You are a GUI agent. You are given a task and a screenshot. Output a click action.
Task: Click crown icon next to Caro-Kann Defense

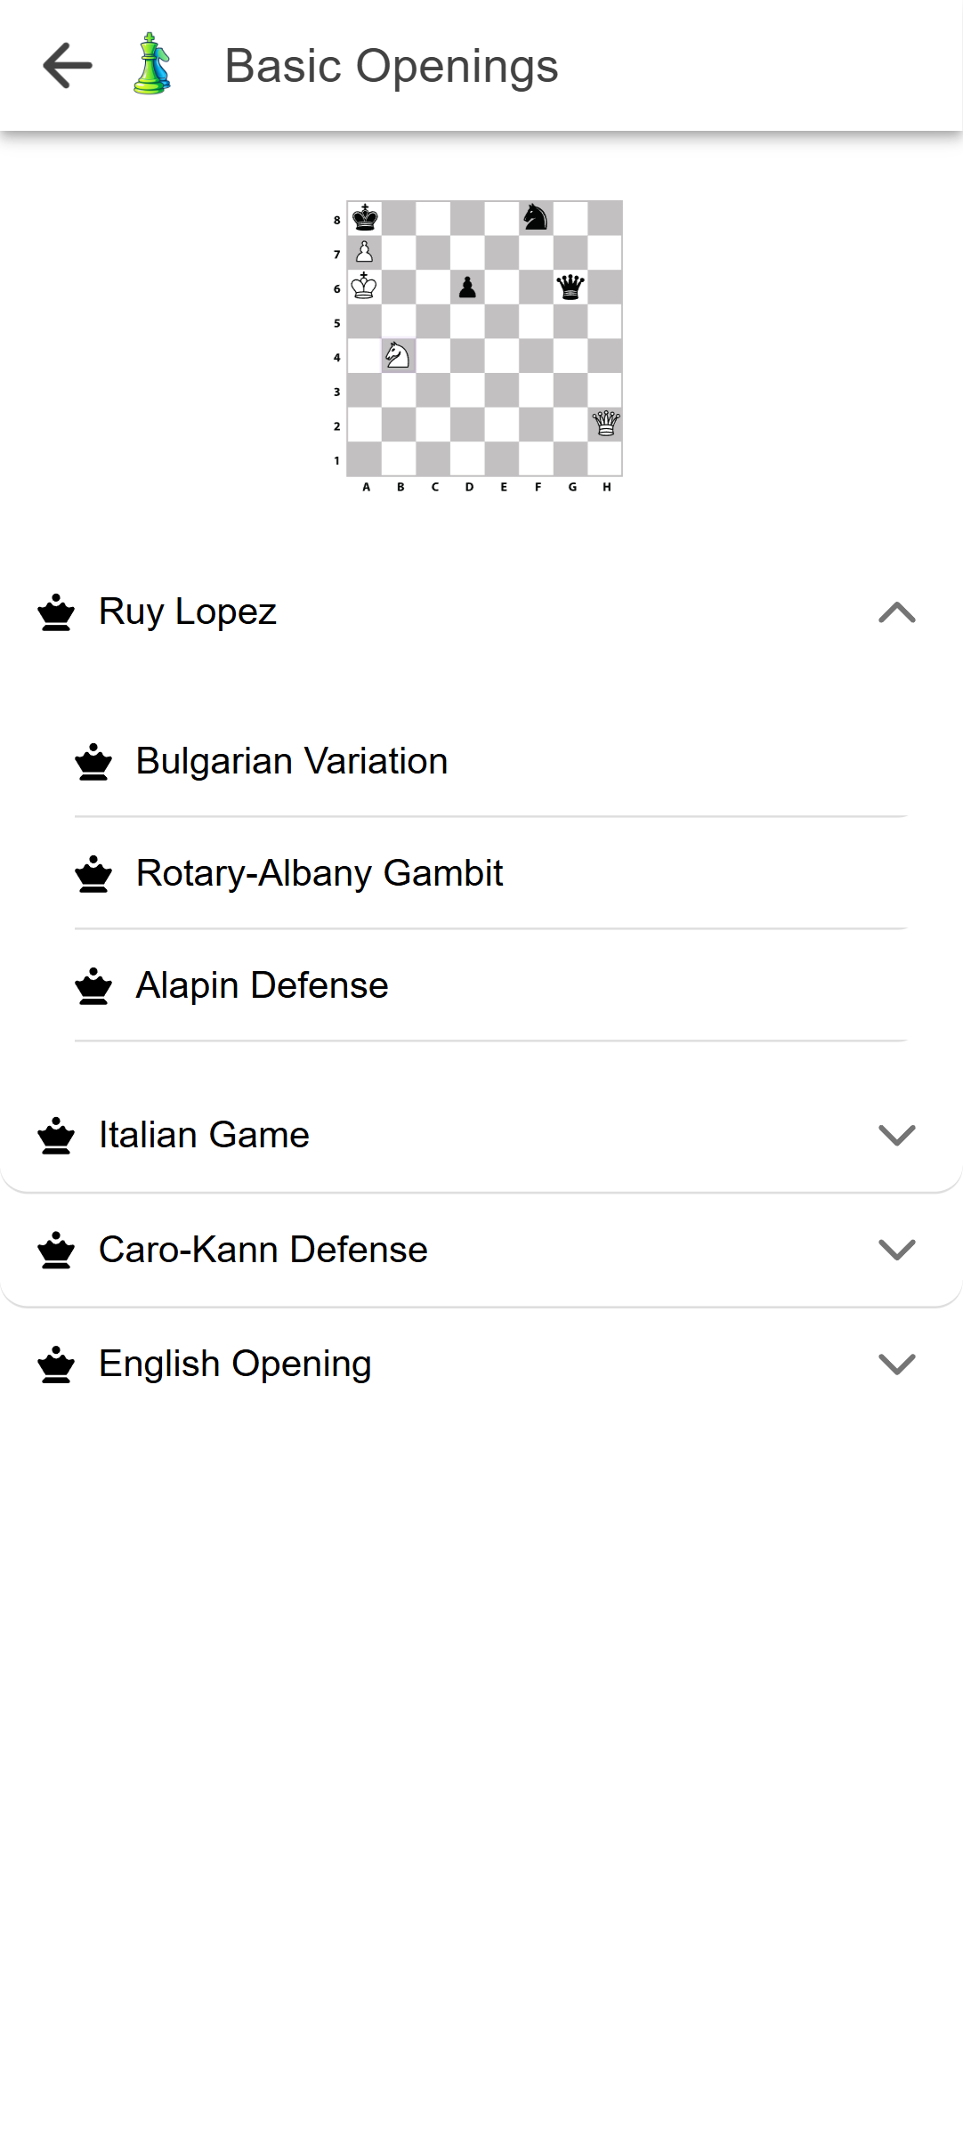[x=56, y=1251]
